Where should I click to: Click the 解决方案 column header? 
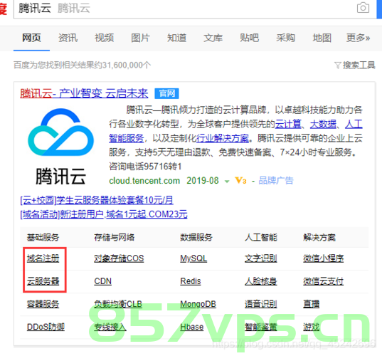click(319, 237)
